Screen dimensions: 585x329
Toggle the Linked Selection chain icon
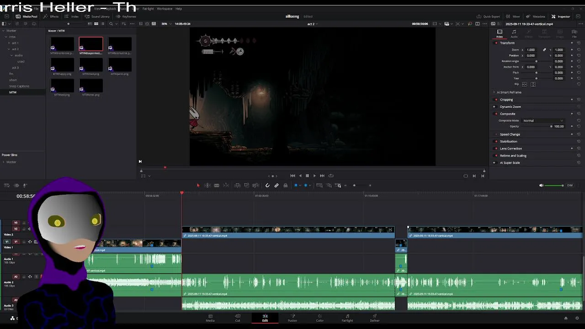tap(277, 186)
